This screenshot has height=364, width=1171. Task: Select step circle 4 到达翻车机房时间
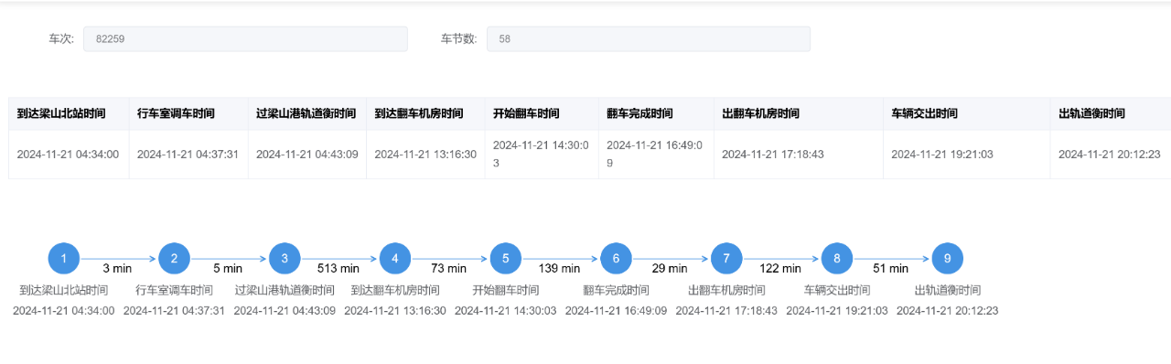click(395, 259)
